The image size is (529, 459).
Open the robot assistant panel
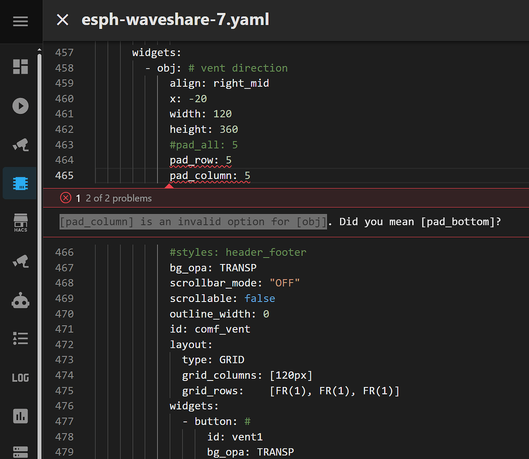point(21,300)
